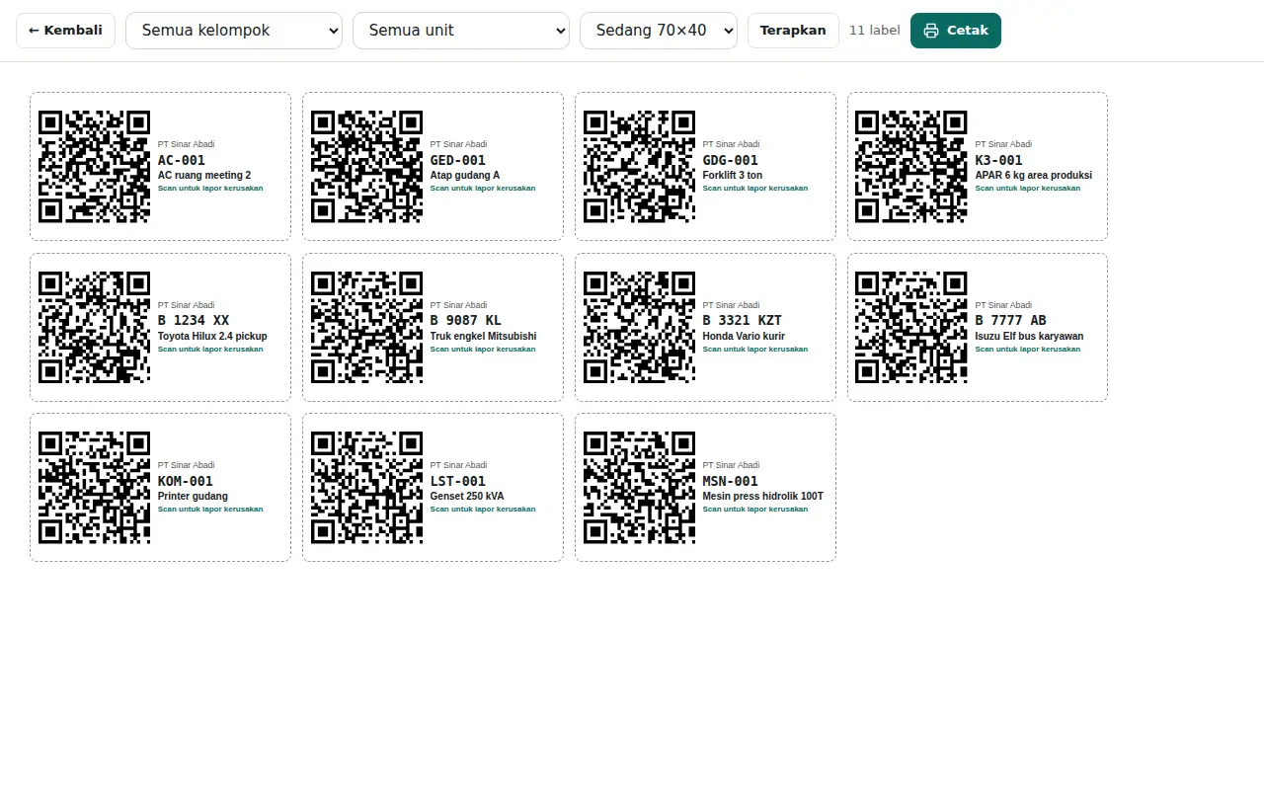The width and height of the screenshot is (1264, 790).
Task: Click the text Truk engkel Mitsubishi
Action: 484,336
